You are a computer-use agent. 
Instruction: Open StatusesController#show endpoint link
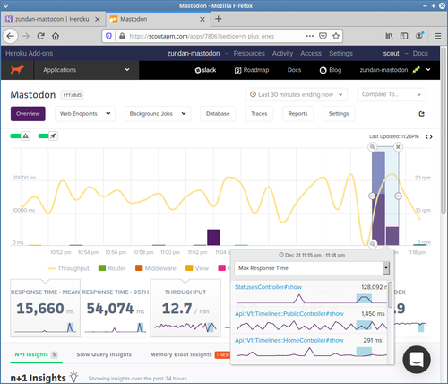(x=268, y=287)
